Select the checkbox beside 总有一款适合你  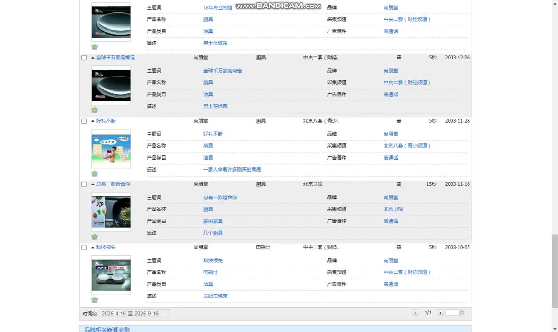84,184
